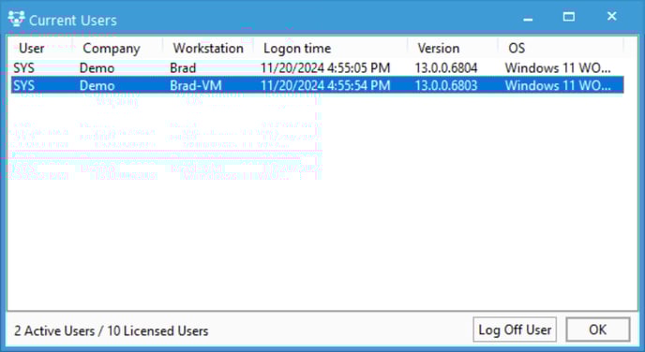Sort by the Version column header
This screenshot has height=352, width=645.
click(x=439, y=49)
